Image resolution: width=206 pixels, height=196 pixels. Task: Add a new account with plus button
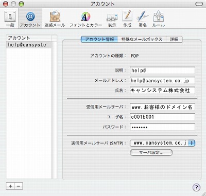10,186
